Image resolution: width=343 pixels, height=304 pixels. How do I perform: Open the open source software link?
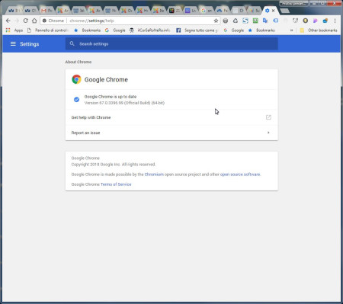pos(240,174)
